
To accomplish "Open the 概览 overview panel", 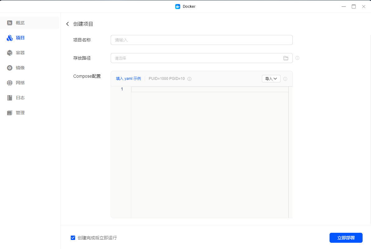I will point(20,22).
